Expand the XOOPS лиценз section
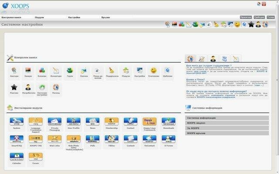Screen dimensions: 279x174 226,123
